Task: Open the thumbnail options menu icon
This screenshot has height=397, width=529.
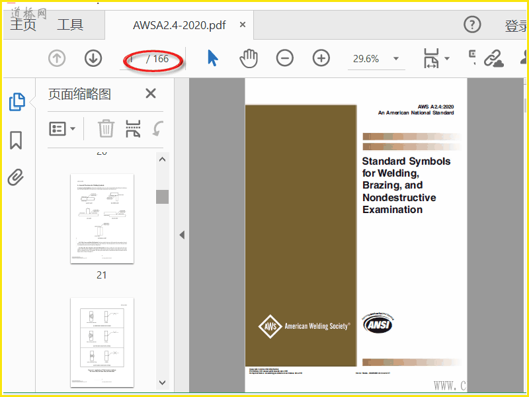Action: point(58,128)
